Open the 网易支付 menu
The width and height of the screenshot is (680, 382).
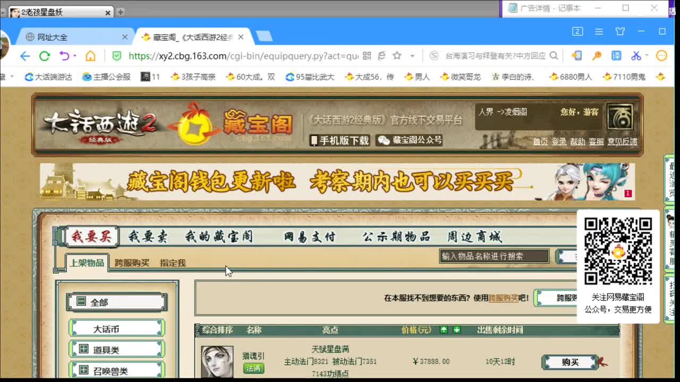pyautogui.click(x=310, y=237)
